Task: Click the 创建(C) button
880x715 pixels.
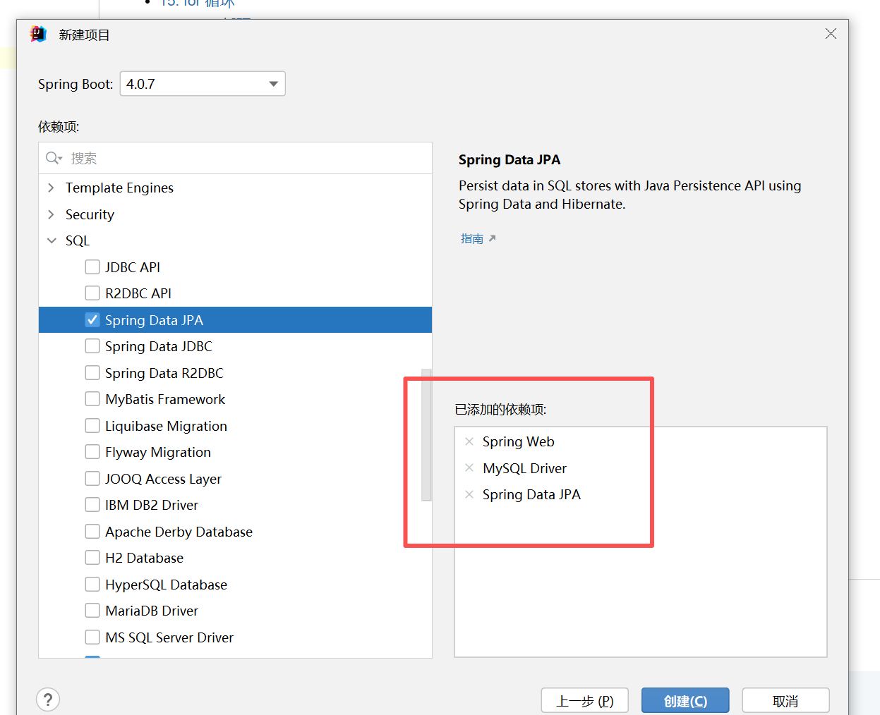Action: click(x=685, y=701)
